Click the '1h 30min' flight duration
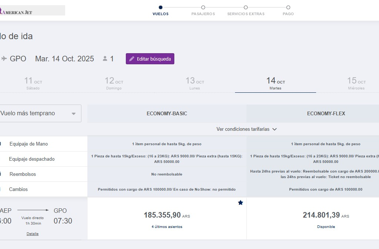The height and width of the screenshot is (249, 379). tap(33, 224)
